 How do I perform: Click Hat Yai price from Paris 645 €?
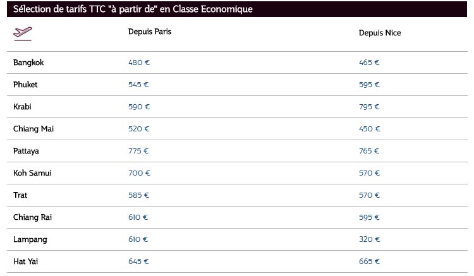pos(139,261)
